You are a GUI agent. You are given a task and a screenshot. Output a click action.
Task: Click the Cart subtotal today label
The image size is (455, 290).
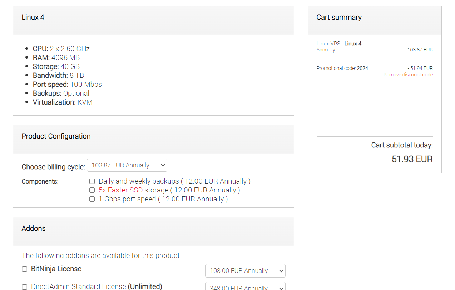402,145
